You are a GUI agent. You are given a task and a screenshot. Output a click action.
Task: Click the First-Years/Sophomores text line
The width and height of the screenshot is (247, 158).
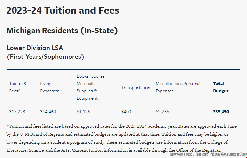(45, 57)
